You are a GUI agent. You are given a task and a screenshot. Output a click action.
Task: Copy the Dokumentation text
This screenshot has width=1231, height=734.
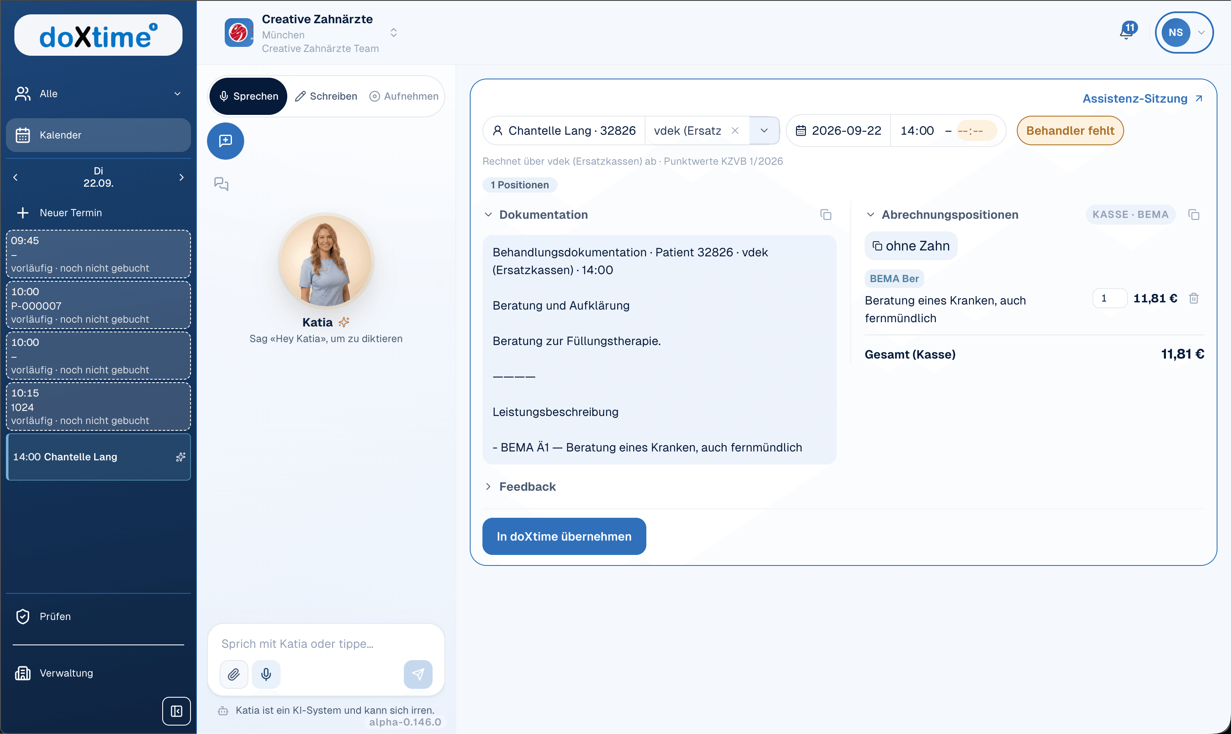[826, 215]
